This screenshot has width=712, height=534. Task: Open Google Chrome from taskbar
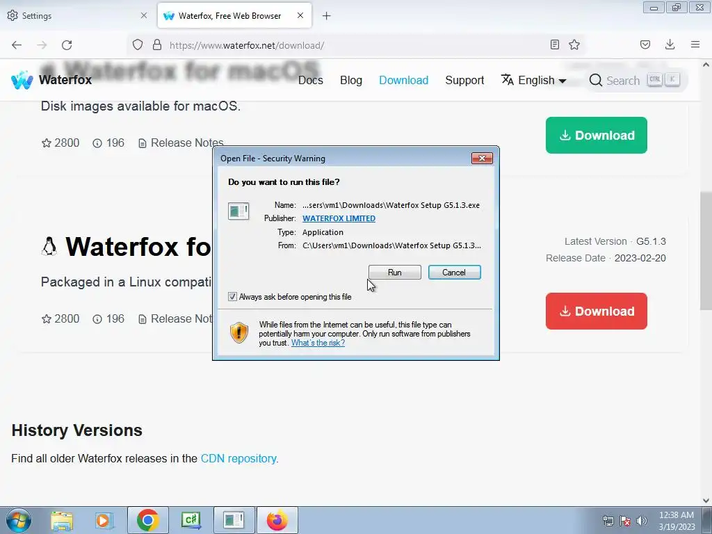click(147, 520)
